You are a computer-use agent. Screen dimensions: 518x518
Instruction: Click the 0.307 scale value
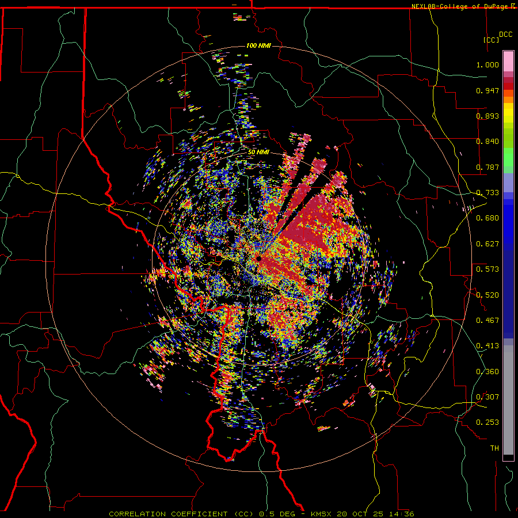click(487, 397)
